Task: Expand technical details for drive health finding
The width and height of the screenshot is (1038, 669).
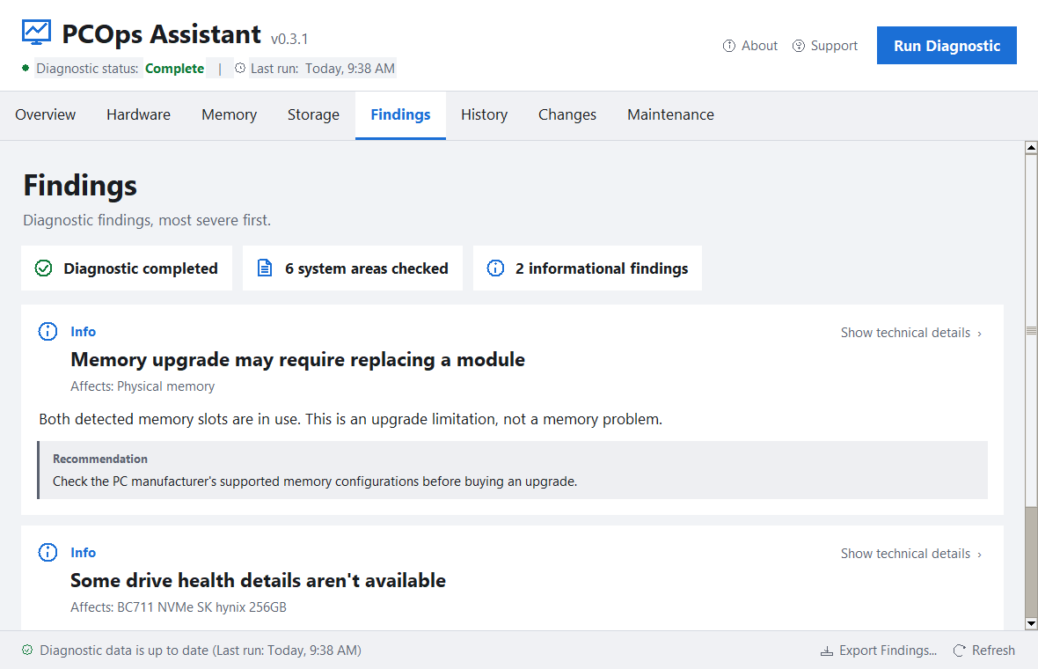Action: (x=911, y=554)
